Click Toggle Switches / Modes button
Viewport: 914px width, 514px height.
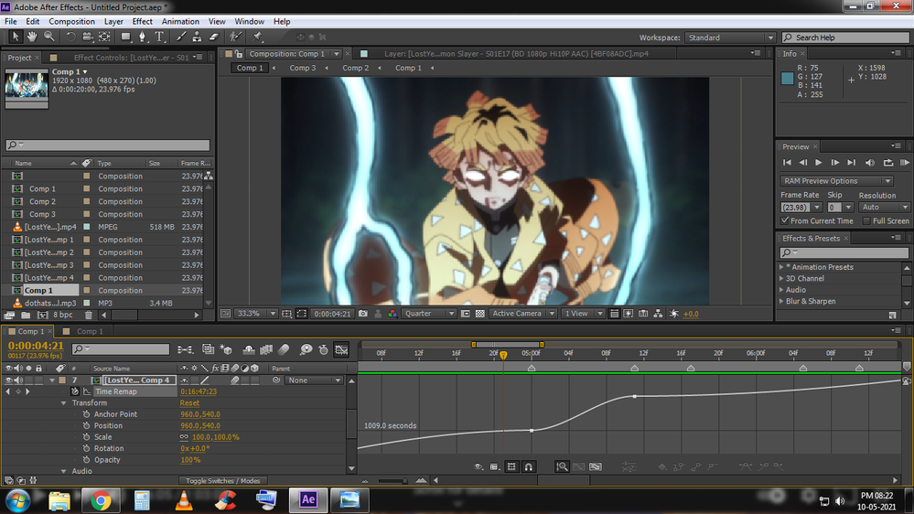[222, 481]
